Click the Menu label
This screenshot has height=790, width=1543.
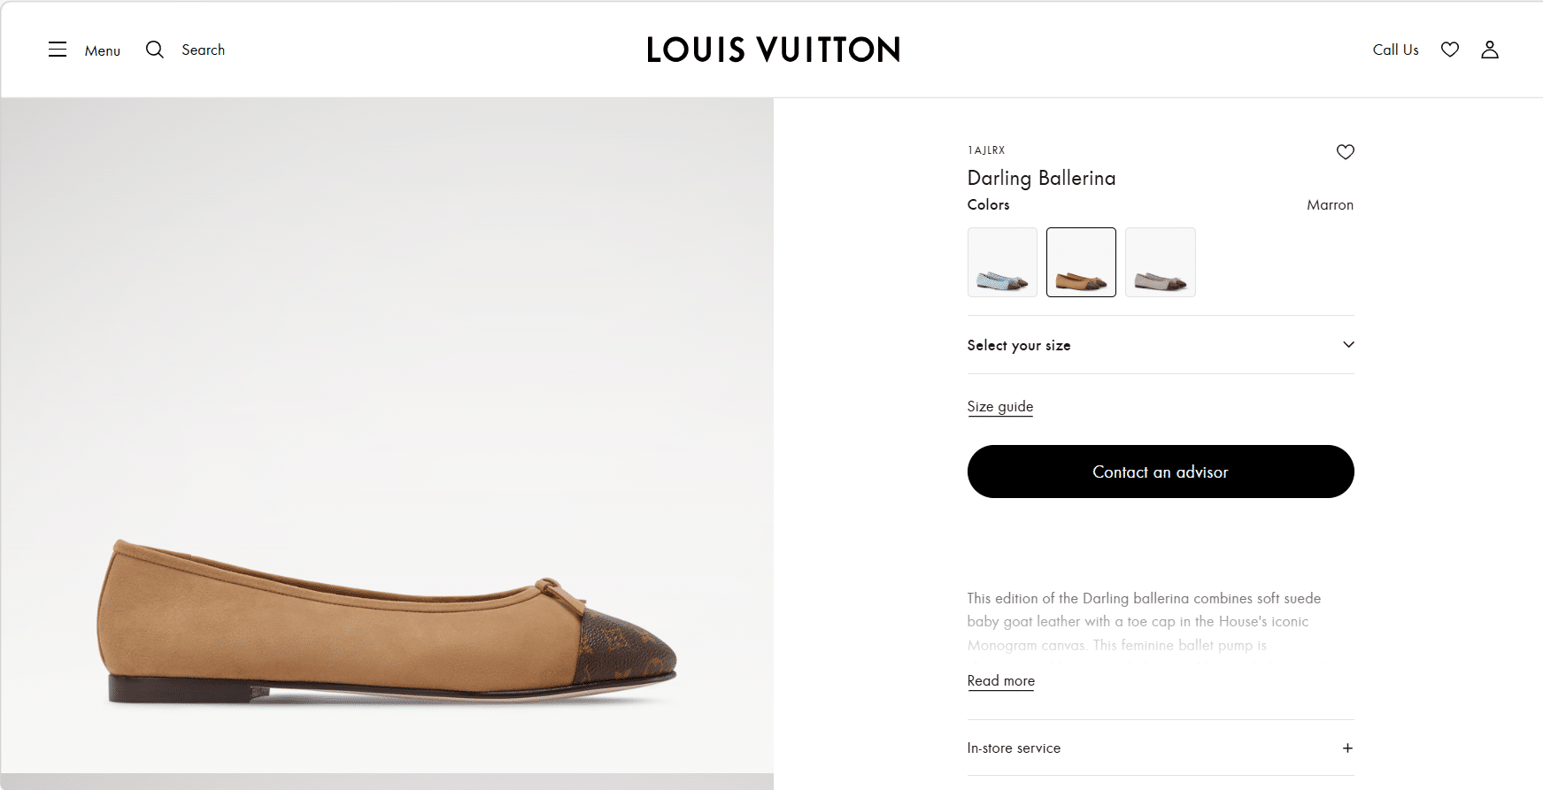click(x=103, y=50)
